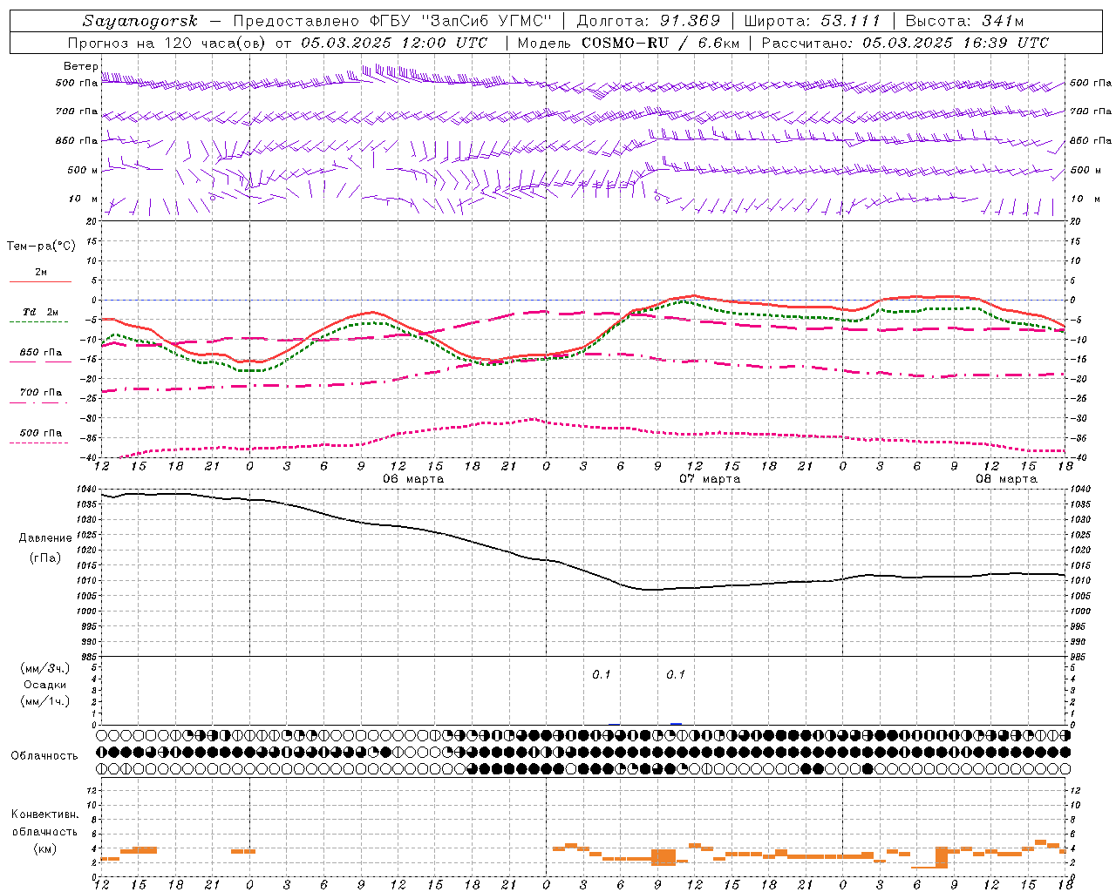Click the '07 марта' date label
The image size is (1116, 892).
coord(710,479)
